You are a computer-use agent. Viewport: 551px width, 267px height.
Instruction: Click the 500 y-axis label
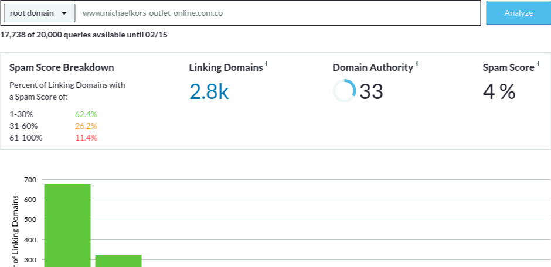(30, 220)
